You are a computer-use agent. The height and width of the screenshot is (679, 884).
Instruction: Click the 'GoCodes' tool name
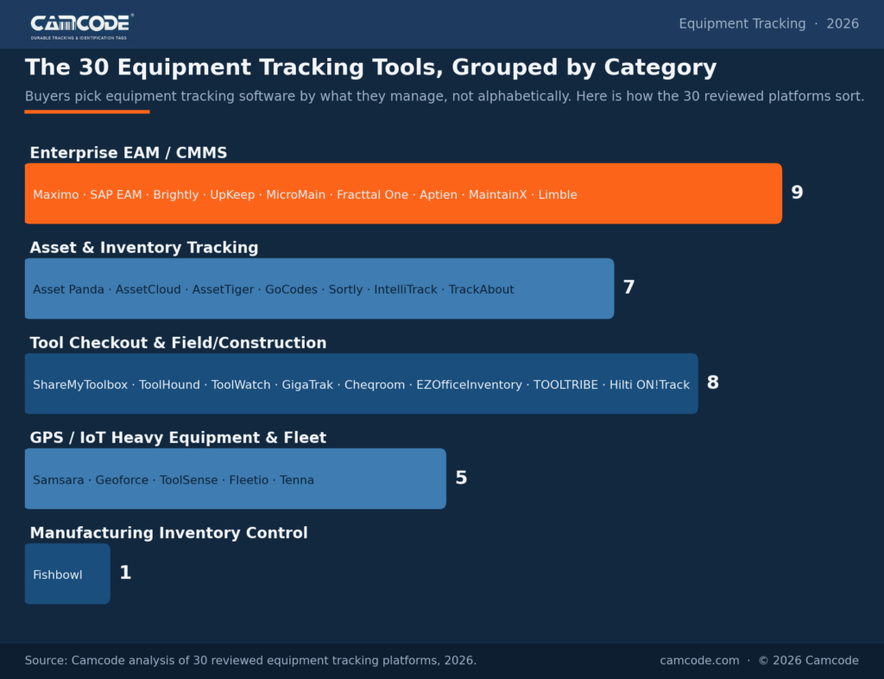point(291,289)
